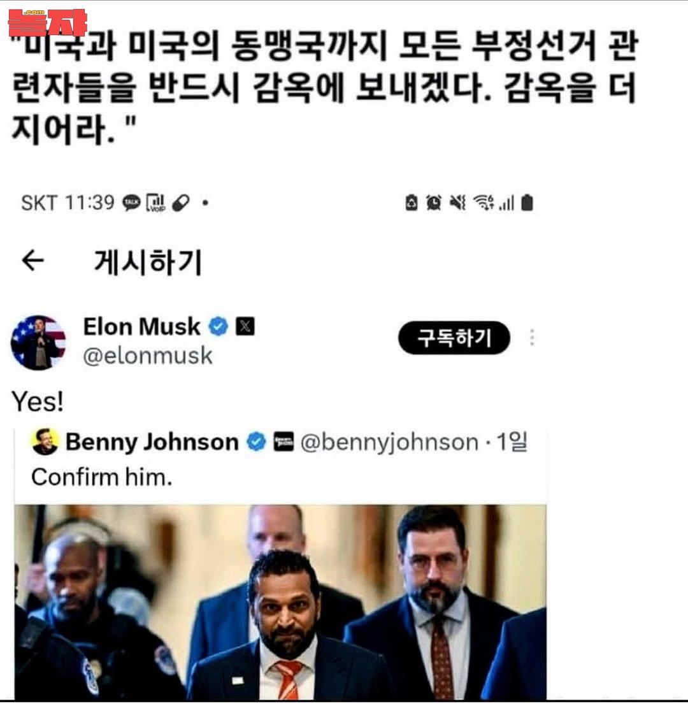The image size is (688, 720).
Task: Tap the muted sound icon in status bar
Action: click(x=457, y=203)
